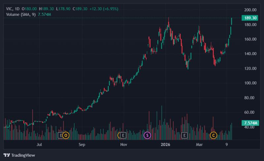
Task: Click the Sep label on time axis
Action: (82, 145)
